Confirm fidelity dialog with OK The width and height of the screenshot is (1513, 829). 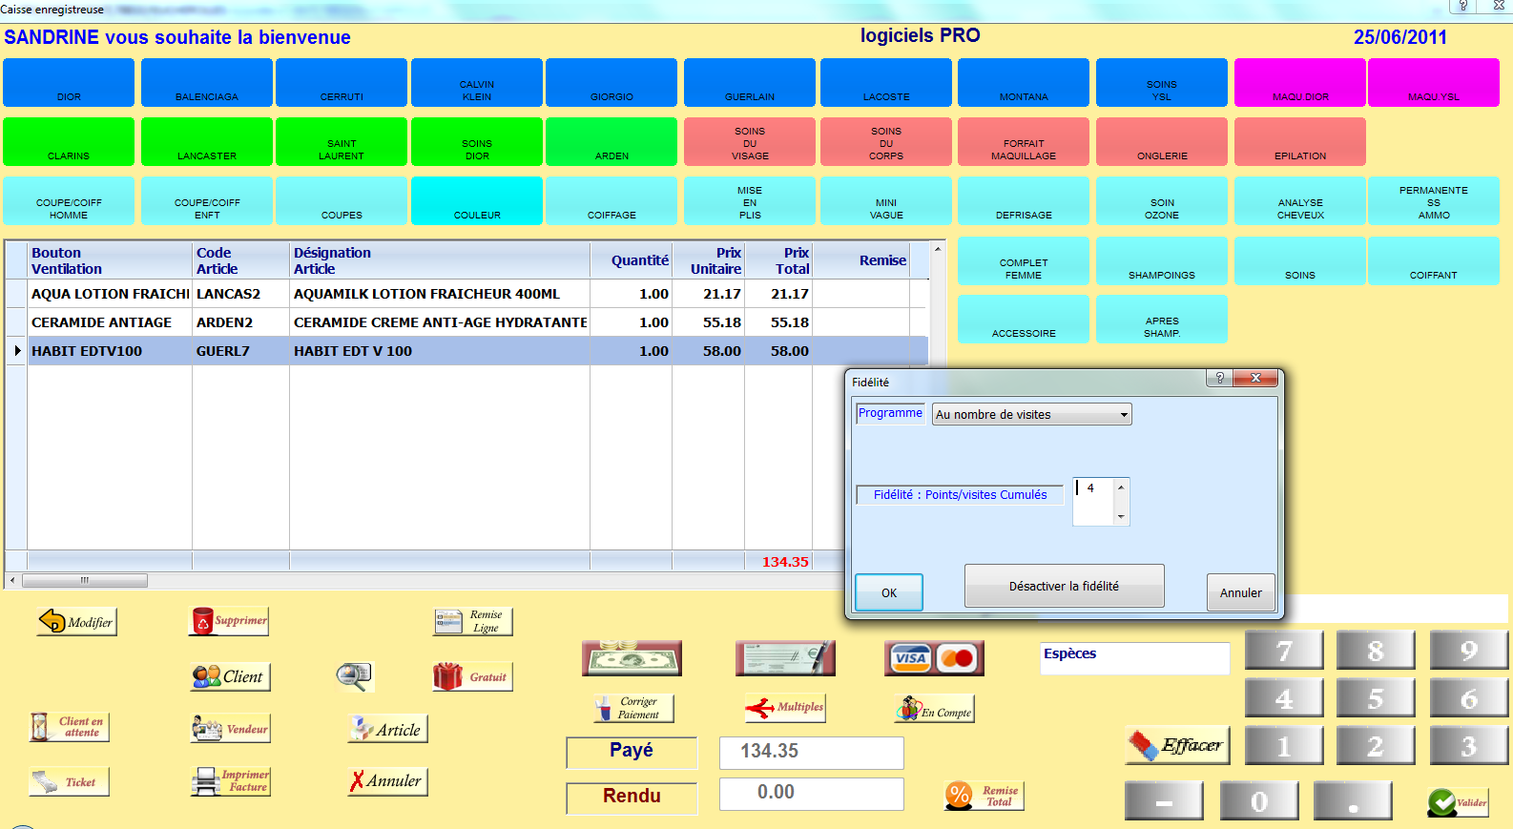pos(888,592)
